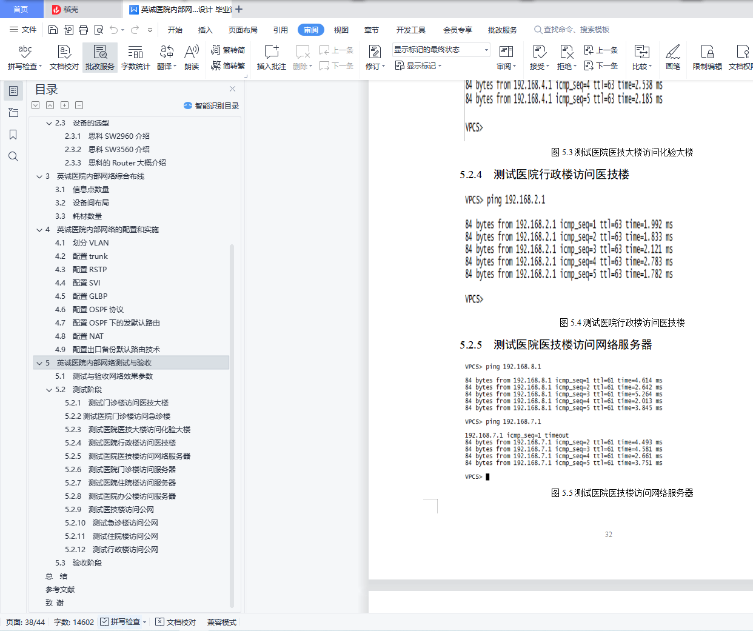753x631 pixels.
Task: Switch to the 页面布局 ribbon tab
Action: tap(243, 30)
